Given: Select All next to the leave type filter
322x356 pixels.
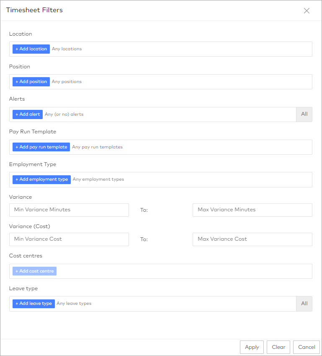Looking at the screenshot, I should click(304, 303).
